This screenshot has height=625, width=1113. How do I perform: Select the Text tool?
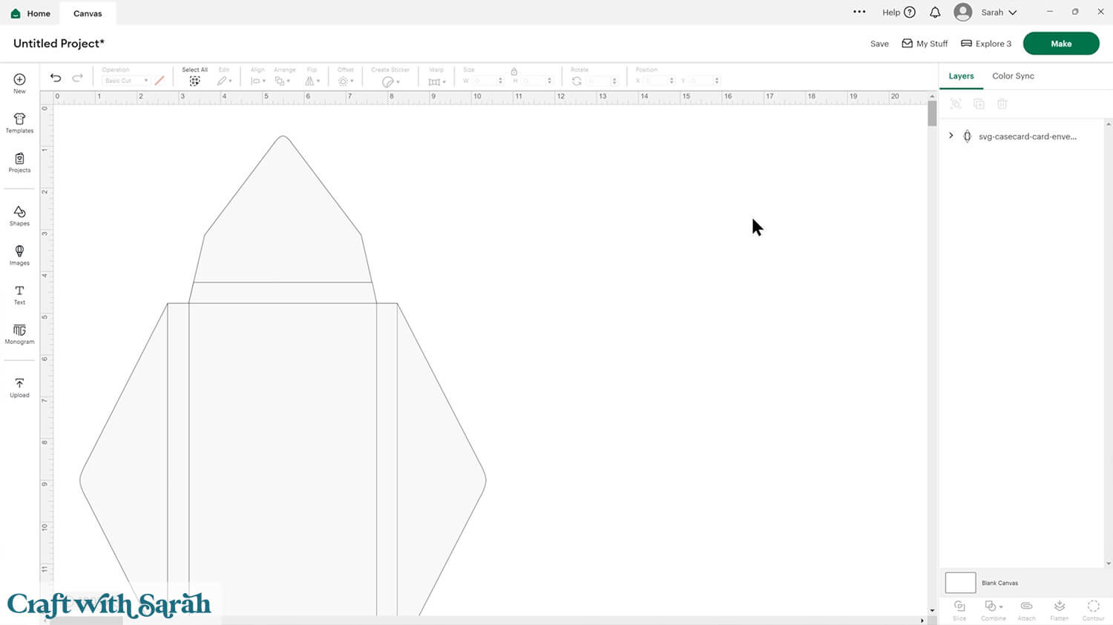click(19, 295)
